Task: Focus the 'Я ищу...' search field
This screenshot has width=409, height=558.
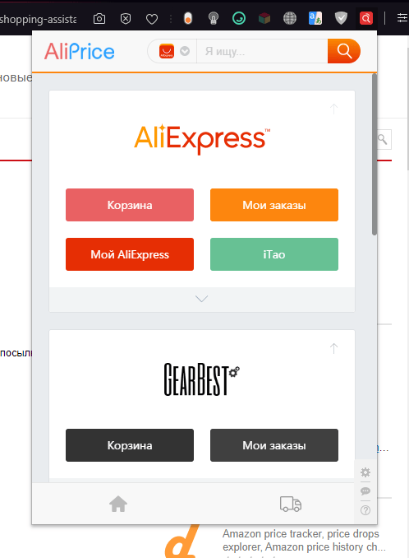Action: [x=262, y=51]
